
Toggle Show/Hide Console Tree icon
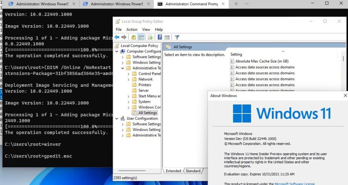pyautogui.click(x=141, y=37)
